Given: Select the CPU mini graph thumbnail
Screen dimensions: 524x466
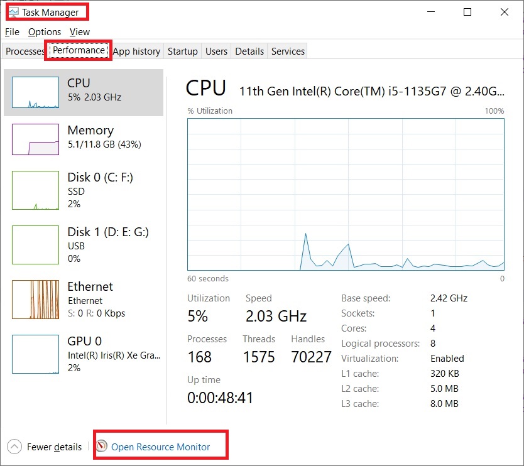Looking at the screenshot, I should click(x=35, y=93).
